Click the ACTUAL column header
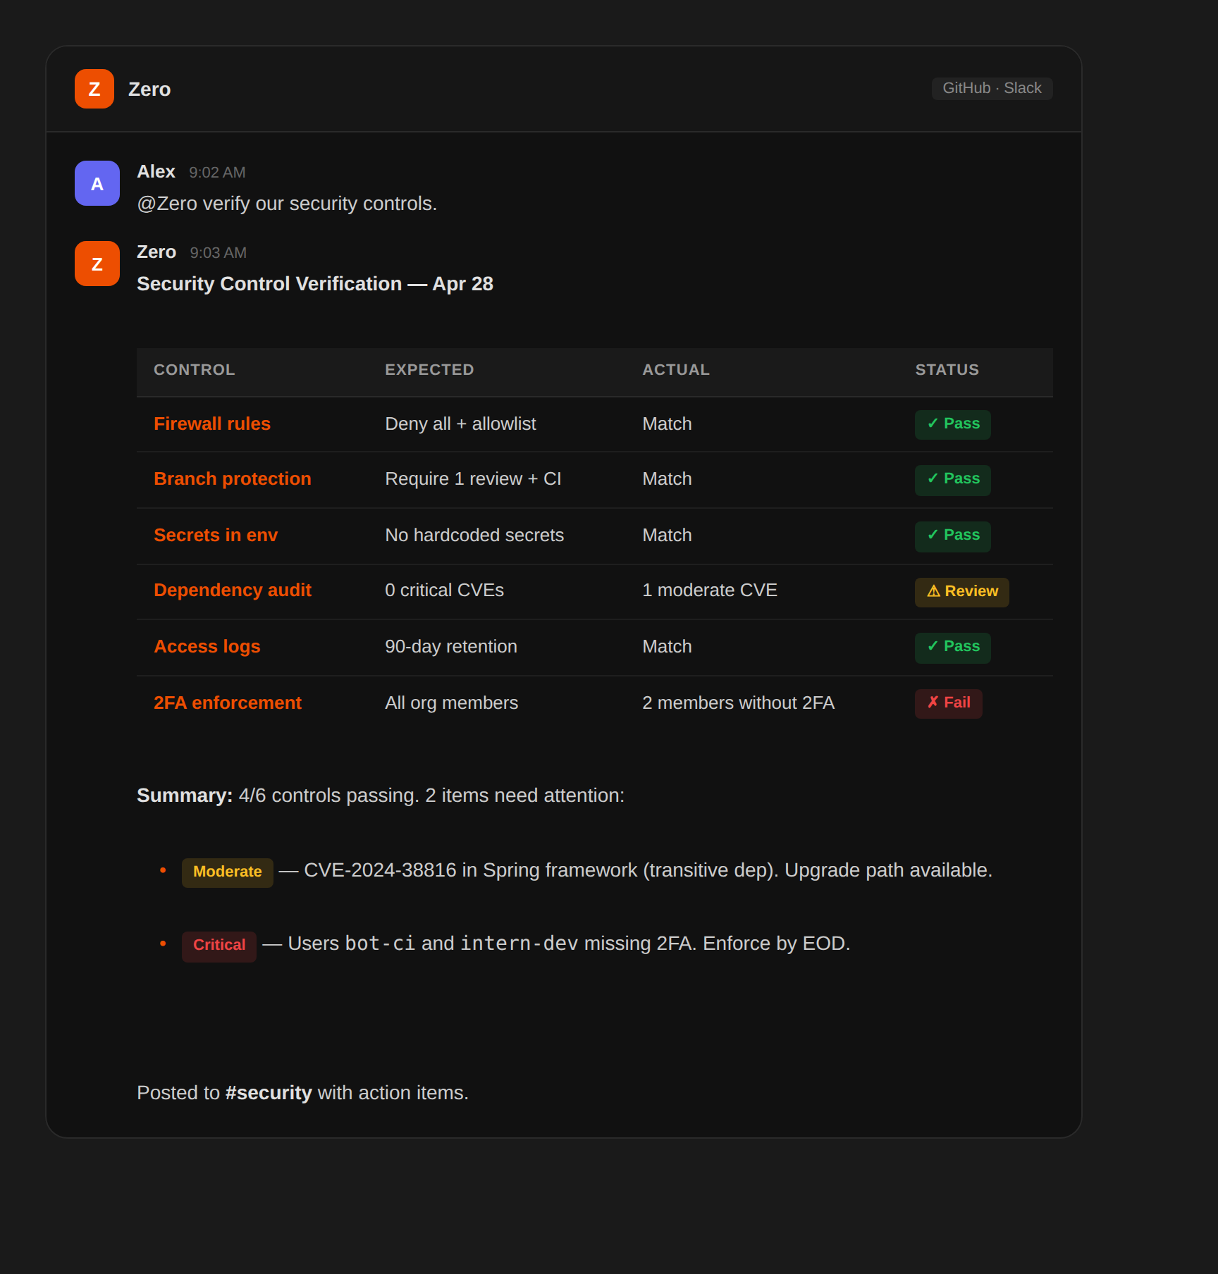Viewport: 1218px width, 1274px height. [x=676, y=370]
